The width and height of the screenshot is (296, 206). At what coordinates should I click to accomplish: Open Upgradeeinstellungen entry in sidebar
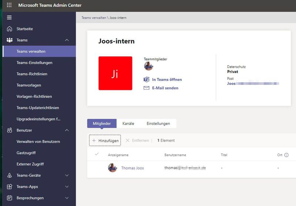click(39, 119)
